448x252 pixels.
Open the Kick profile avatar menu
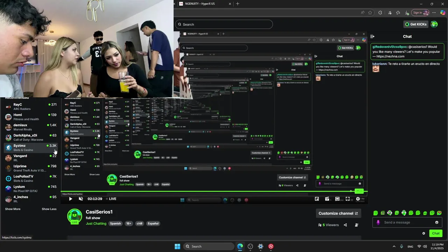point(434,24)
